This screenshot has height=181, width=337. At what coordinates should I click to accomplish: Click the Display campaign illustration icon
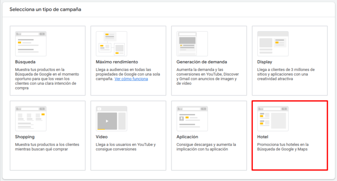273,44
